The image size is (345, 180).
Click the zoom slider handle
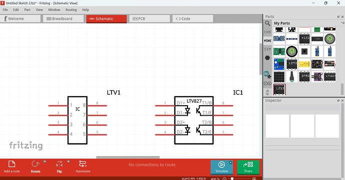pos(232,179)
